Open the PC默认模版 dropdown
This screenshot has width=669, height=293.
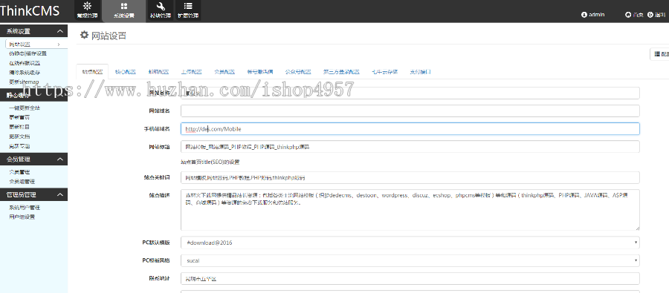[410, 243]
